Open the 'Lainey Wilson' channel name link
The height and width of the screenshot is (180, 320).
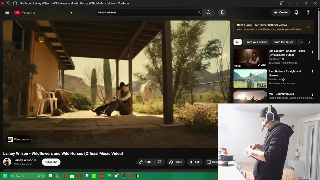[x=23, y=160]
